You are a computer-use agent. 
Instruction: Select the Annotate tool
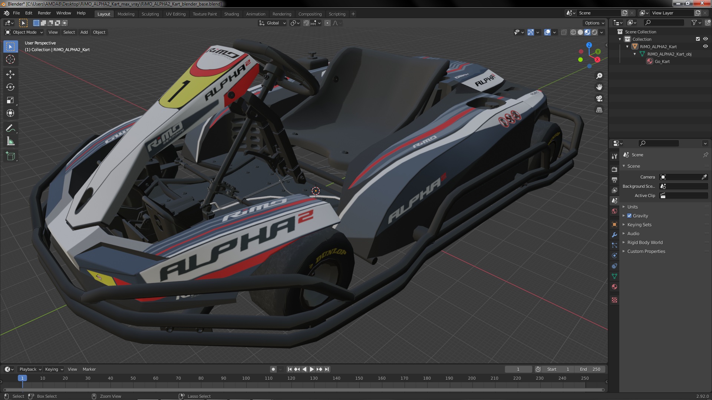[10, 129]
